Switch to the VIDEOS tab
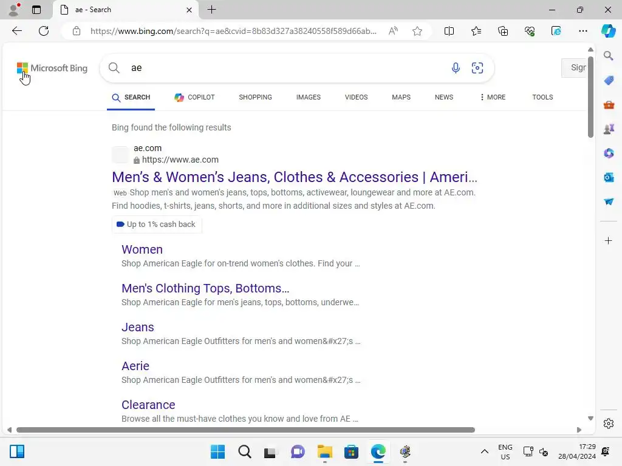The width and height of the screenshot is (622, 466). tap(356, 97)
